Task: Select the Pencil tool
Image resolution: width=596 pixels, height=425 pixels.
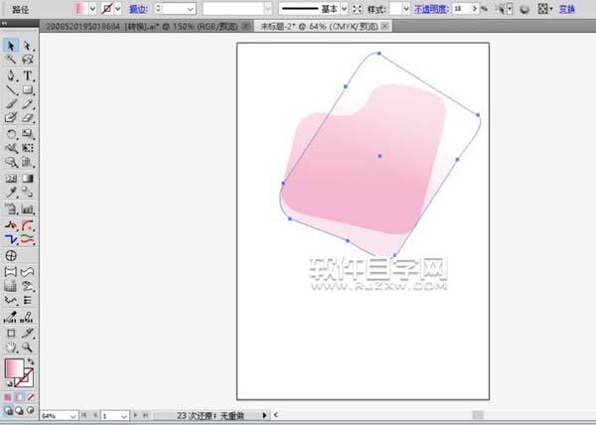Action: 28,103
